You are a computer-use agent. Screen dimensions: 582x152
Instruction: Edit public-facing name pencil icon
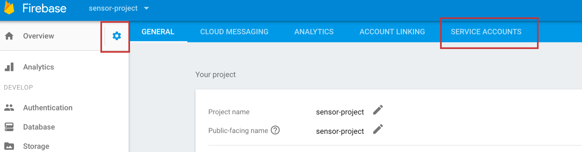(378, 129)
